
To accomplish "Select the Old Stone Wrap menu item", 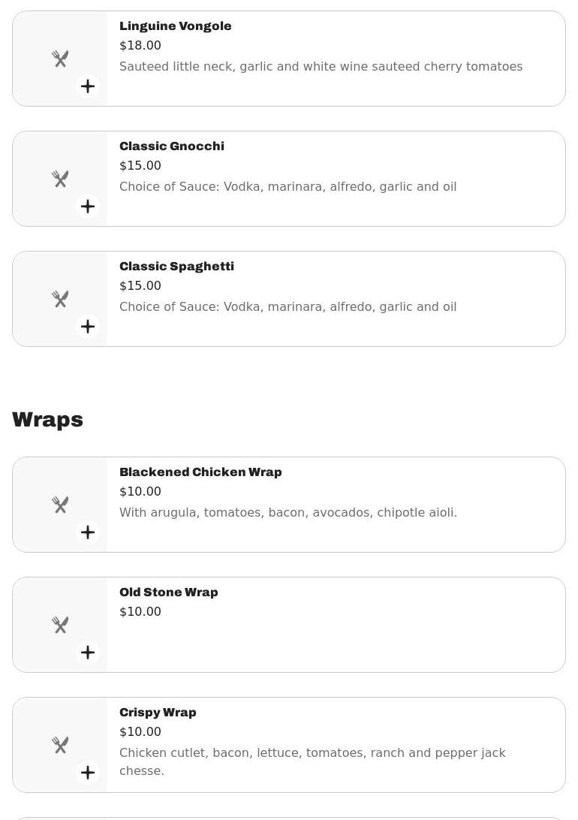I will point(168,592).
